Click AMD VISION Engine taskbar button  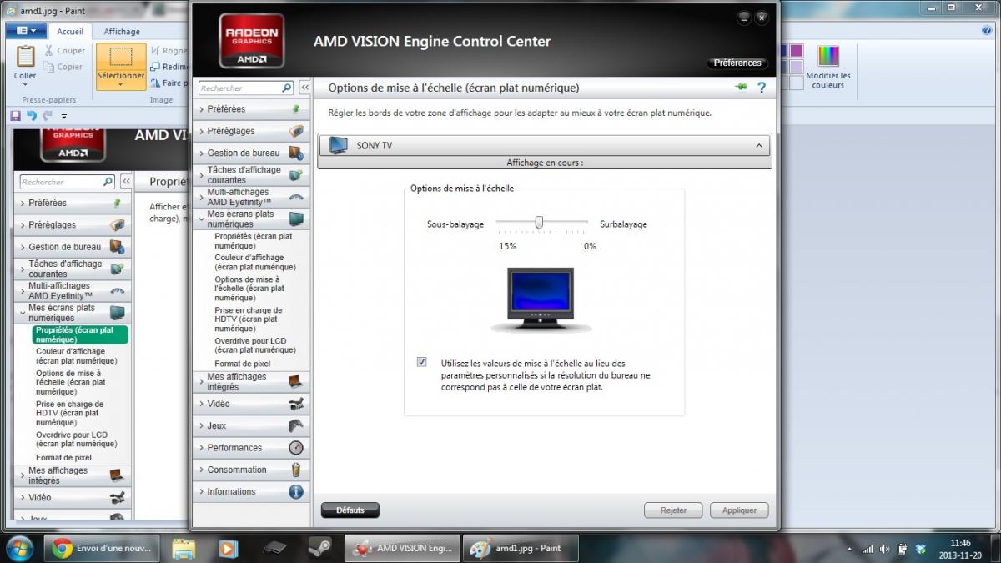click(x=402, y=549)
